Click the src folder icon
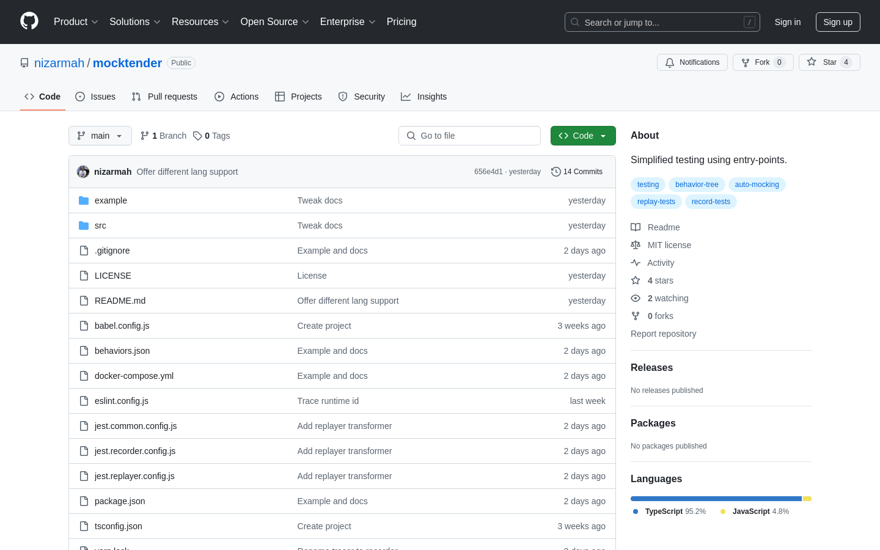 coord(84,226)
